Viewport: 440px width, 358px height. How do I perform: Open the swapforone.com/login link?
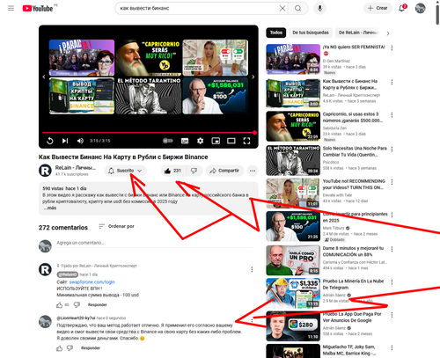click(x=92, y=282)
